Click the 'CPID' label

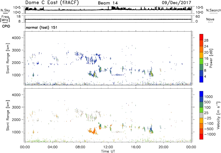click(x=6, y=26)
